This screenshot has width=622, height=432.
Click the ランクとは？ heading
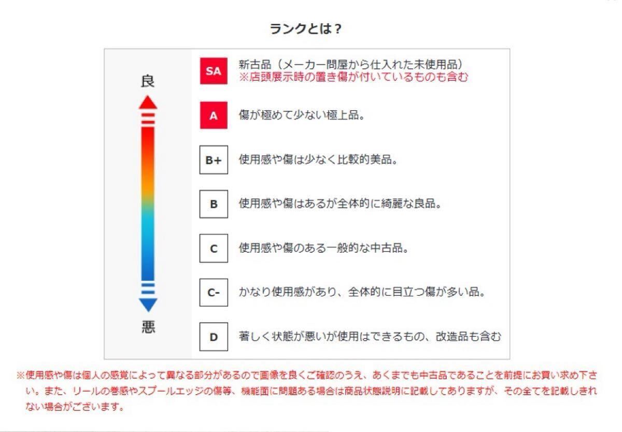(306, 29)
